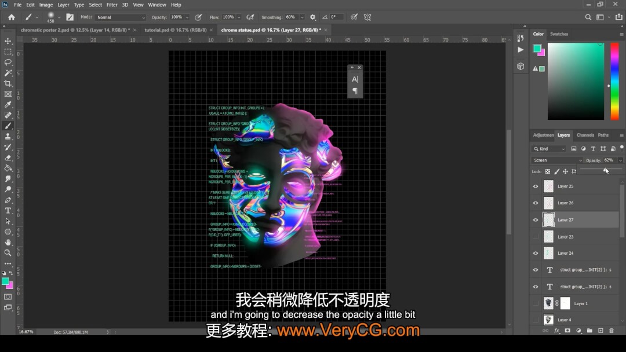Open the Adjustments panel tab
This screenshot has width=626, height=352.
click(x=543, y=135)
